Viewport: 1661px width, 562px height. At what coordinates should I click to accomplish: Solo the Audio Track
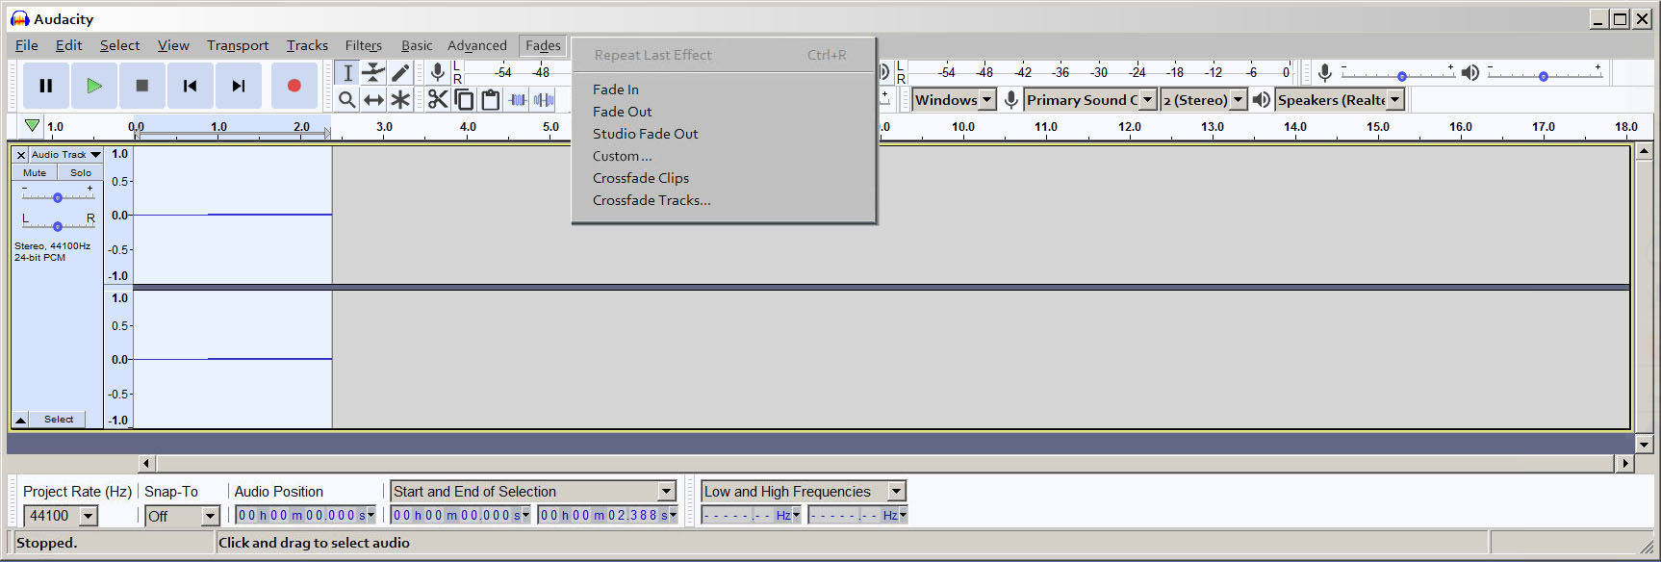81,173
